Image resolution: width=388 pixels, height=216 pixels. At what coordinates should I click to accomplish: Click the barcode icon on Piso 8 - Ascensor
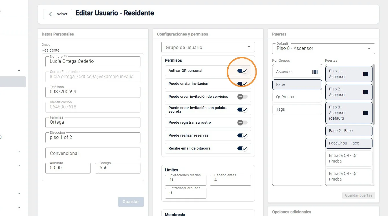click(x=365, y=113)
